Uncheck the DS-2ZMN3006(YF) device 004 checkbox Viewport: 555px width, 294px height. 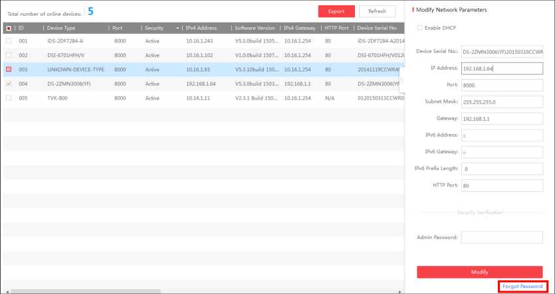9,84
